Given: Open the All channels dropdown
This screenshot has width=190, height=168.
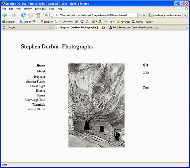Looking at the screenshot, I should tap(111, 21).
